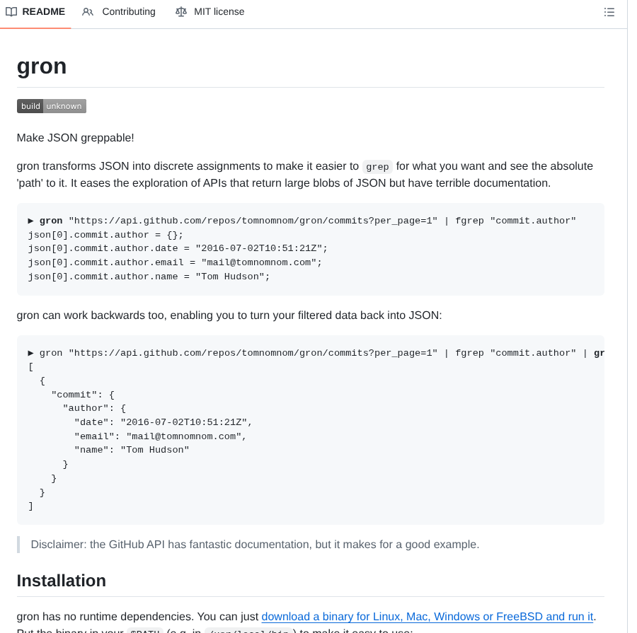Open the README outline list icon
The image size is (637, 633).
pyautogui.click(x=609, y=12)
